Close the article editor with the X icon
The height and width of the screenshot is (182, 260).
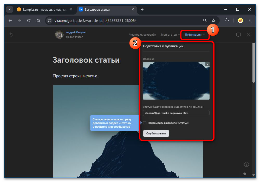(248, 34)
